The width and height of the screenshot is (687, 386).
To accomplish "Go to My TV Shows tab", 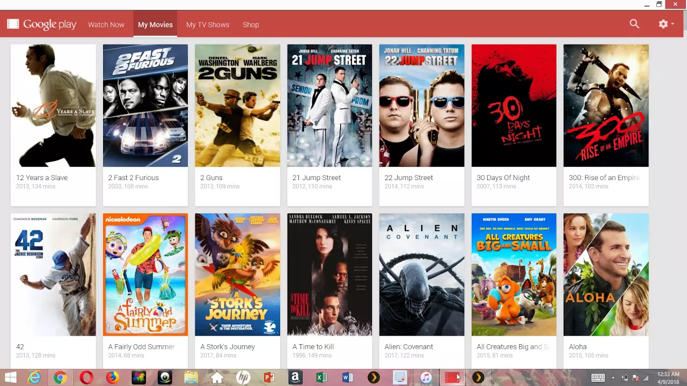I will click(208, 25).
